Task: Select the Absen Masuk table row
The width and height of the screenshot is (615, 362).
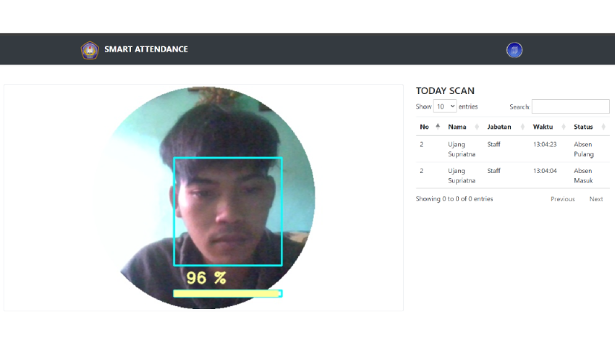Action: point(512,175)
